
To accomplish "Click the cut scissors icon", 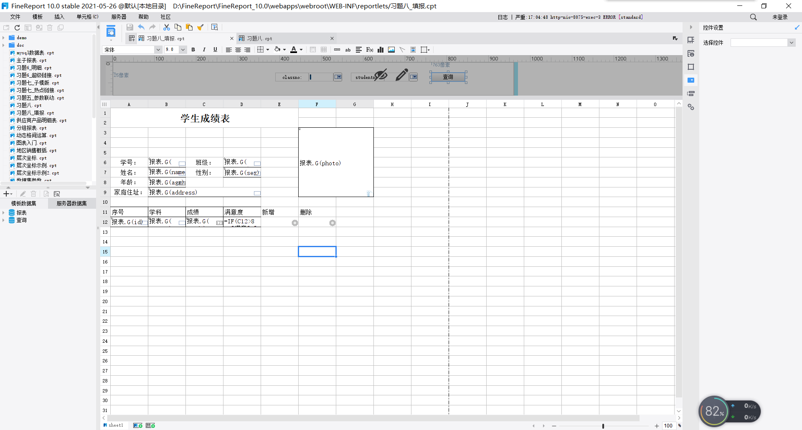I will (166, 27).
